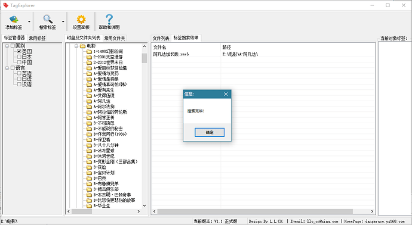Select the B-伴我同行(1986) folder label
The width and height of the screenshot is (412, 225).
(x=110, y=134)
